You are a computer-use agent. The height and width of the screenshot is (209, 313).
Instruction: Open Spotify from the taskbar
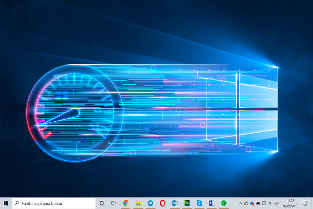coord(224,203)
